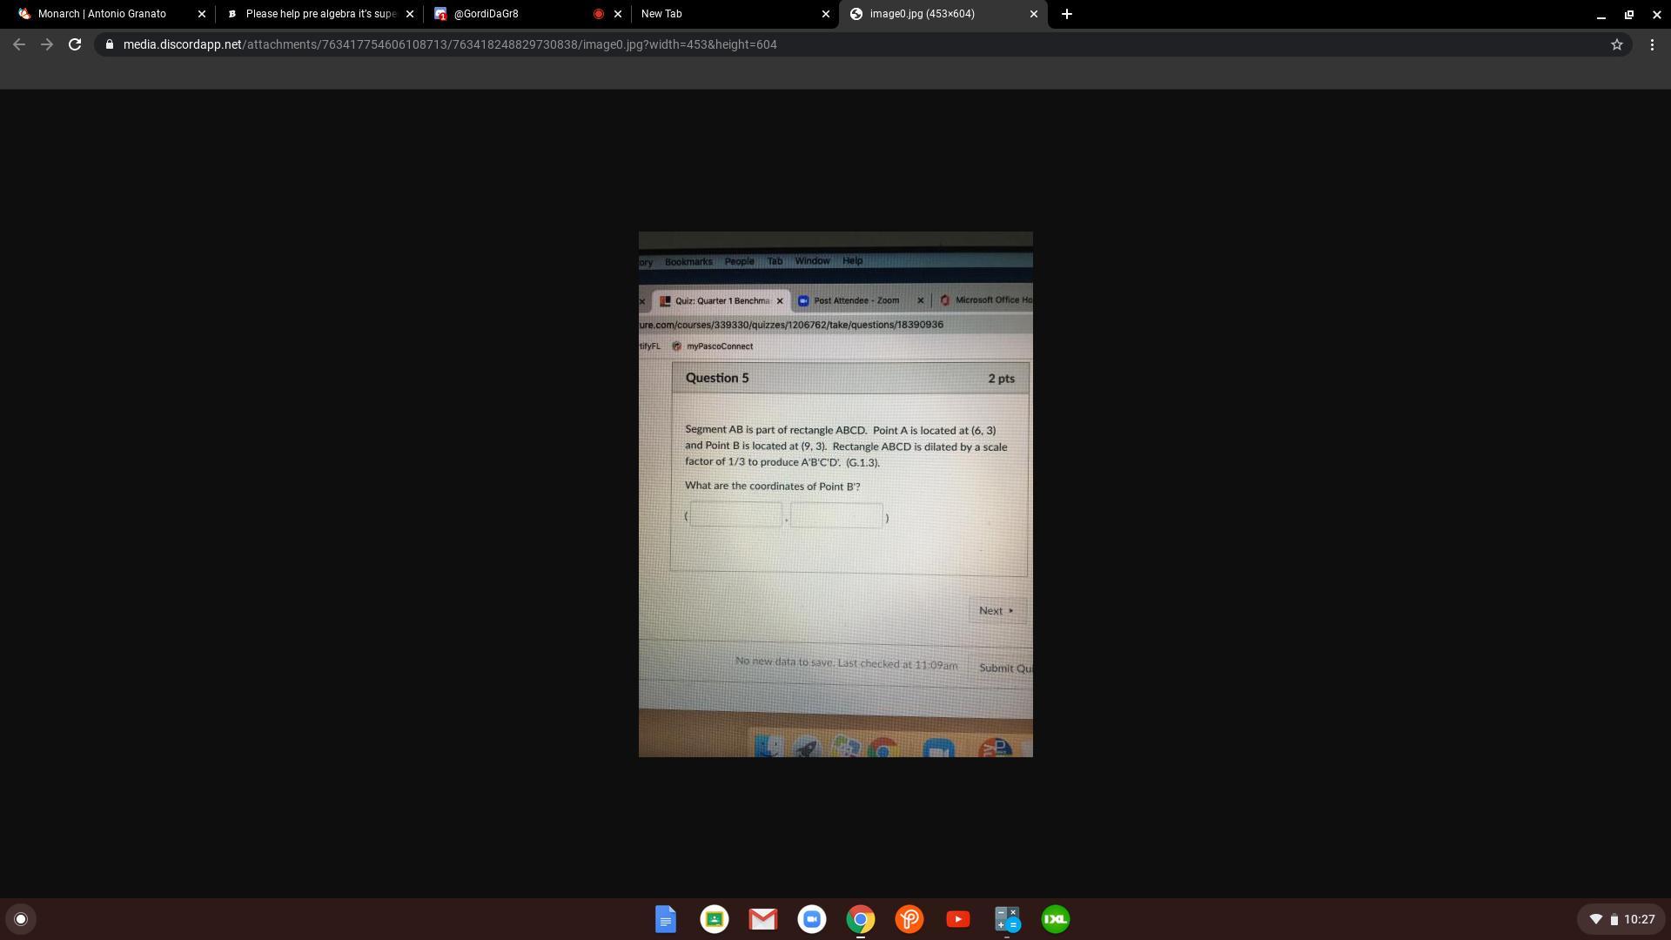This screenshot has width=1671, height=940.
Task: Open Google Docs from the shelf
Action: [x=666, y=919]
